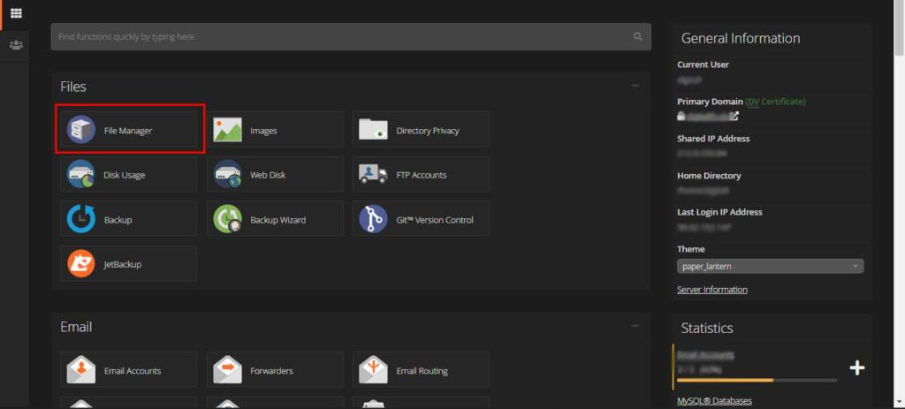Click the plus icon beside Email Accounts statistic
This screenshot has height=409, width=905.
857,367
